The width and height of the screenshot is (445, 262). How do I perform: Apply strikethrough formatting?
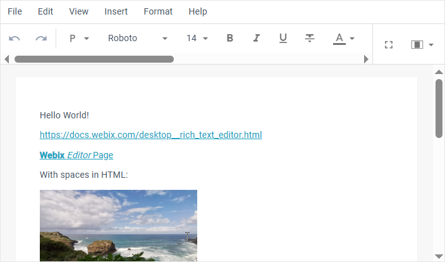click(310, 39)
